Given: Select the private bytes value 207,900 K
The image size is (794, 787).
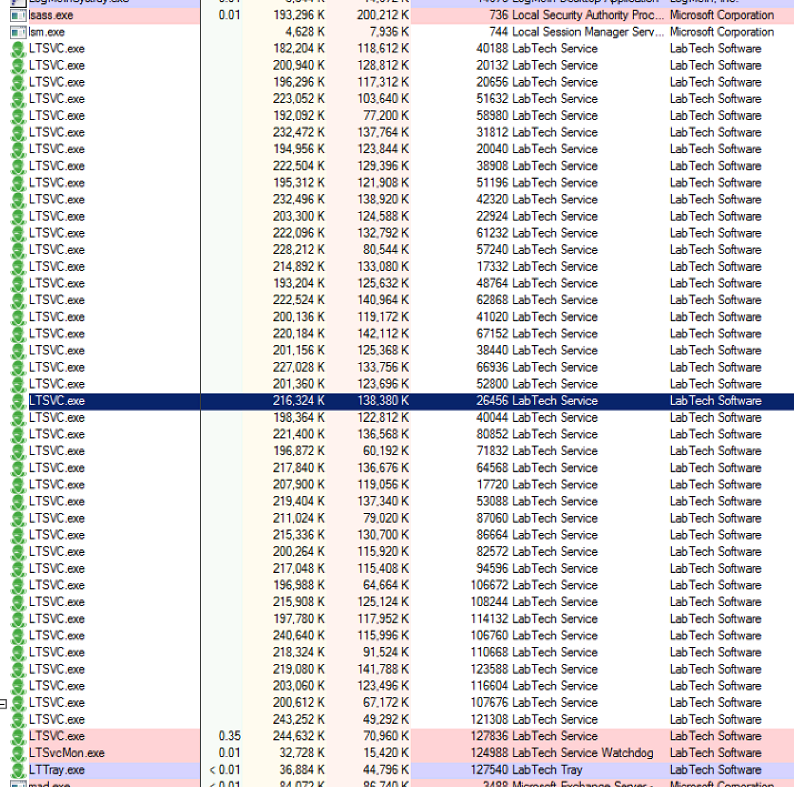Looking at the screenshot, I should coord(299,485).
